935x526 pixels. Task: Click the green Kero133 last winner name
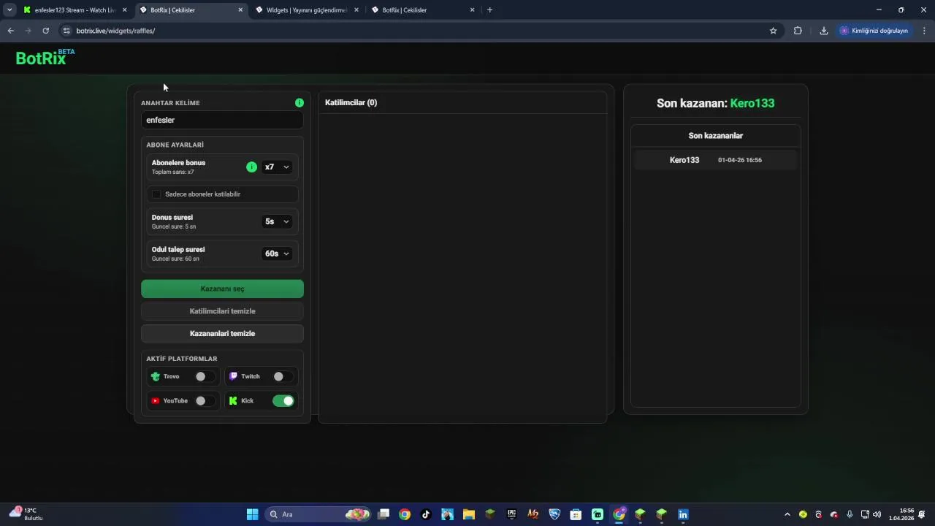752,103
